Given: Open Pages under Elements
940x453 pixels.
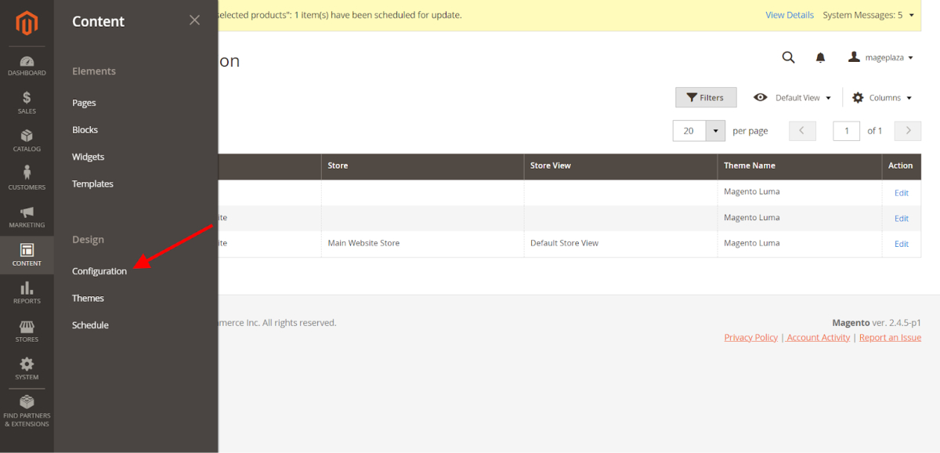Looking at the screenshot, I should [84, 103].
